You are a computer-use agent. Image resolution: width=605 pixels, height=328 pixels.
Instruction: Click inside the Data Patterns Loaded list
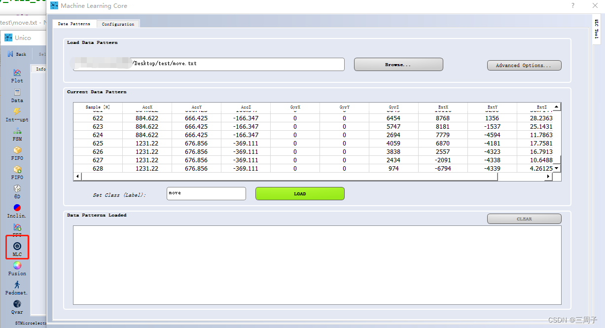point(317,265)
